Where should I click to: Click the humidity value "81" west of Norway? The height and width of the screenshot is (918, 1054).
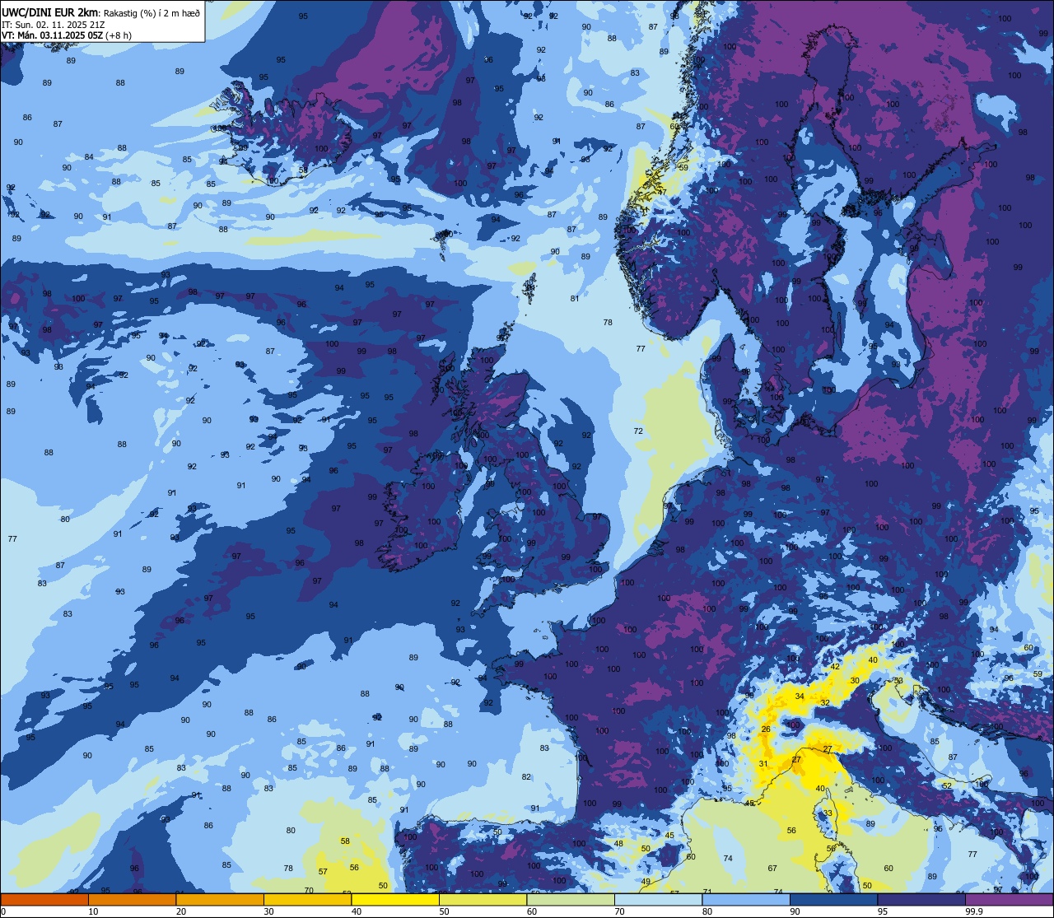pyautogui.click(x=575, y=298)
